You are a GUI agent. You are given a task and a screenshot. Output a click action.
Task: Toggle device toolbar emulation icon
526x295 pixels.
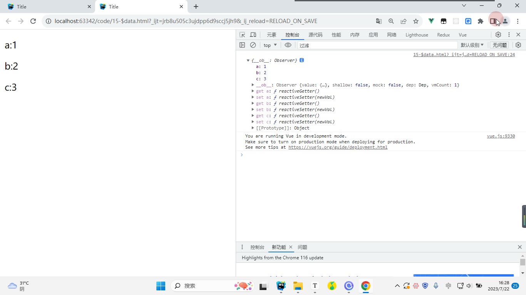(x=253, y=35)
